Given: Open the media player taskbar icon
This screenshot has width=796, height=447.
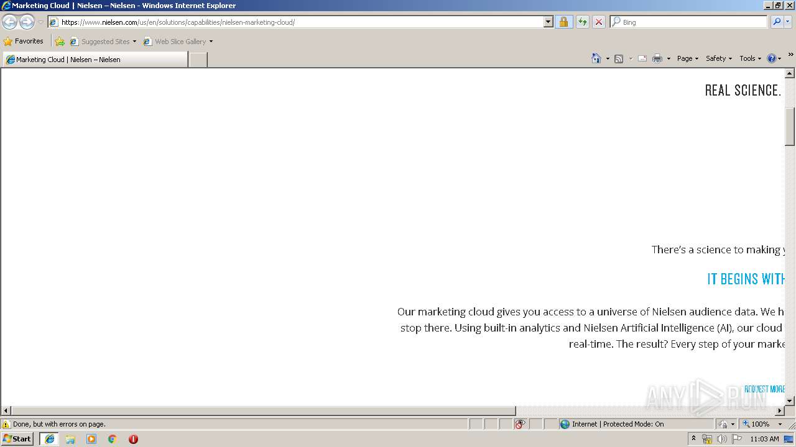Looking at the screenshot, I should coord(91,439).
